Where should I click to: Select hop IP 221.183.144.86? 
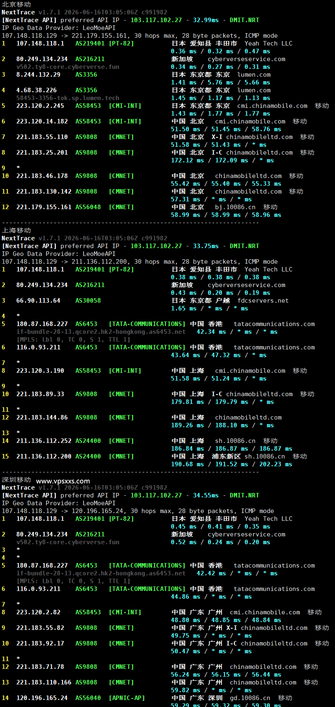(x=42, y=417)
